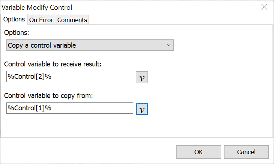This screenshot has width=274, height=164.
Task: Click the blank tab strip right of Comments
Action: click(x=180, y=20)
